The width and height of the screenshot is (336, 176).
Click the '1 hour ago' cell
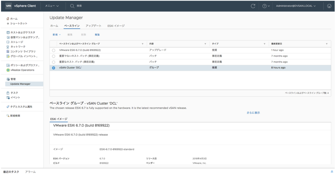coord(277,50)
